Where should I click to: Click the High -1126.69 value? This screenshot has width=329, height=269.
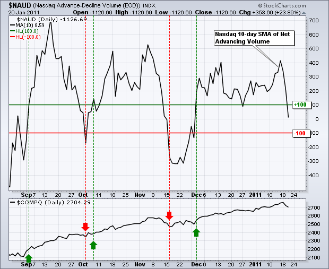pyautogui.click(x=134, y=12)
